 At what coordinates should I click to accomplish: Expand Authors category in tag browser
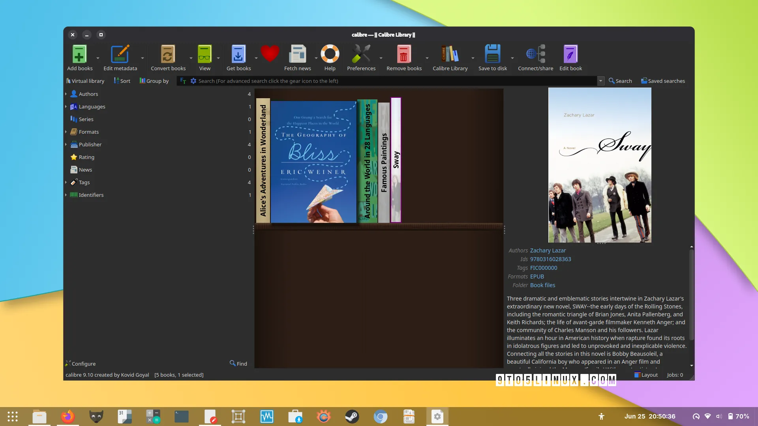pos(66,94)
